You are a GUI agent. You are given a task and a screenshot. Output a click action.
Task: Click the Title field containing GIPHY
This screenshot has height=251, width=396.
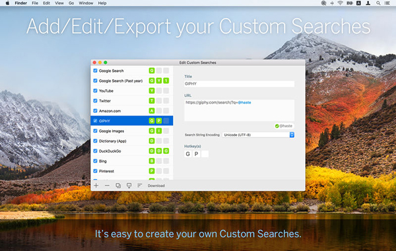(239, 84)
